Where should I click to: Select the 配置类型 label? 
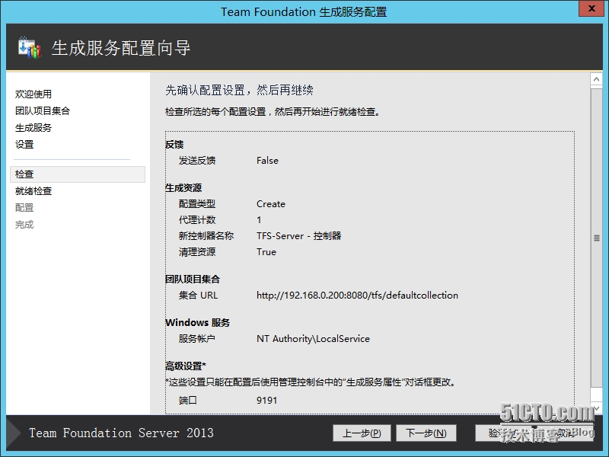[197, 204]
